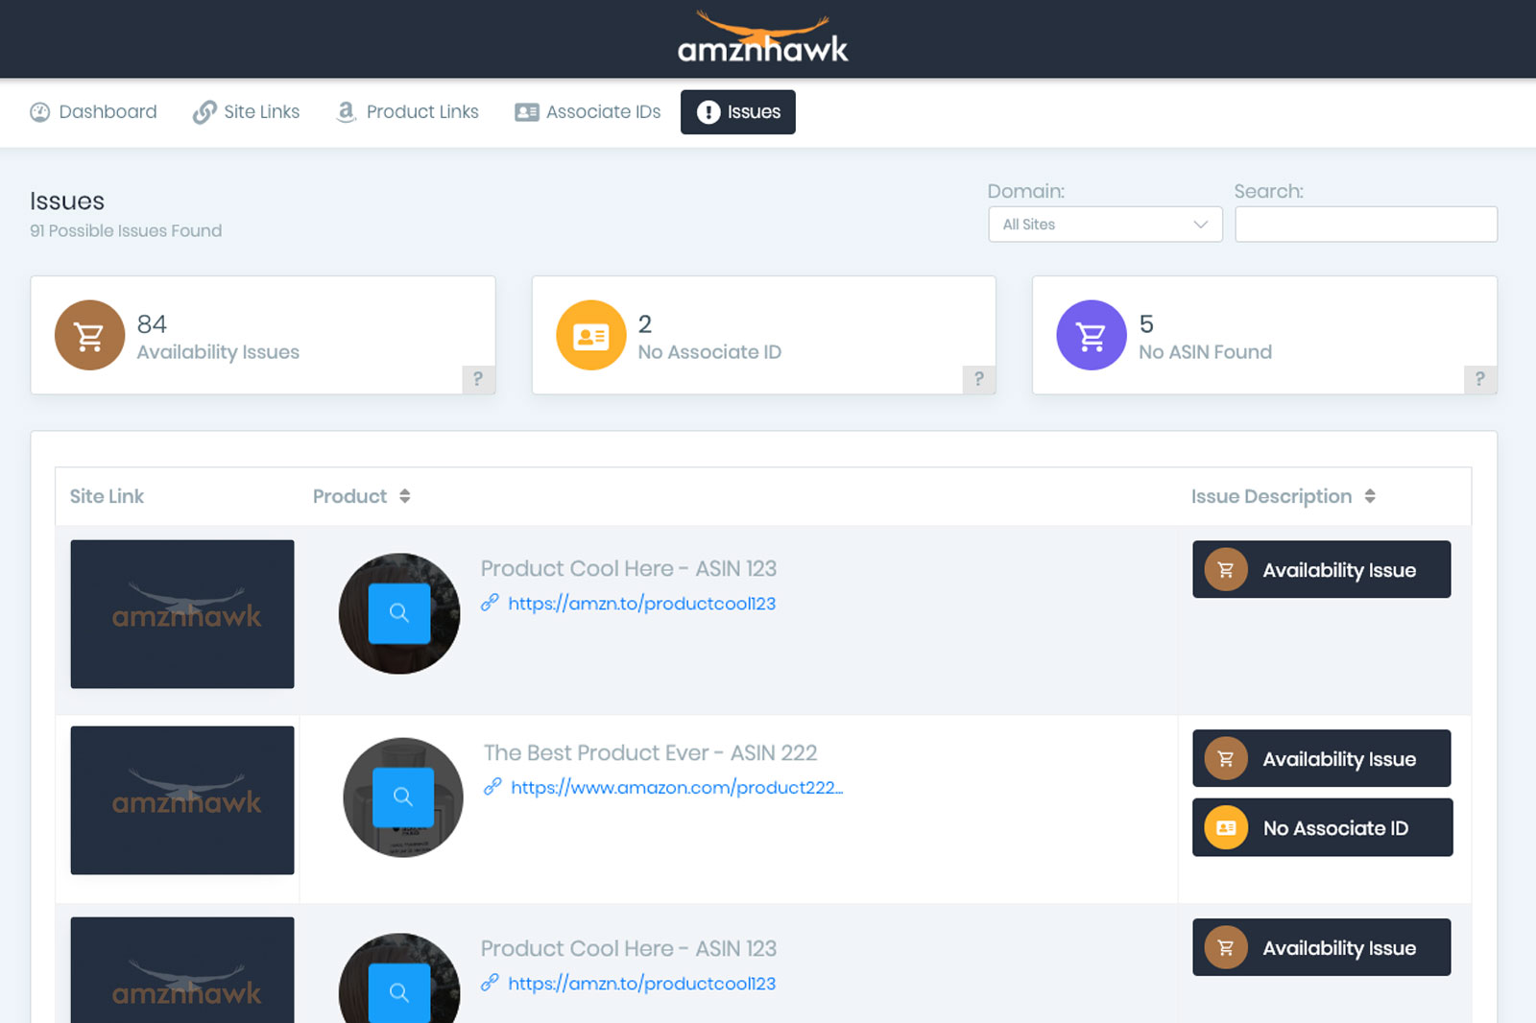Switch to the Product Links tab
Image resolution: width=1536 pixels, height=1023 pixels.
click(x=407, y=112)
